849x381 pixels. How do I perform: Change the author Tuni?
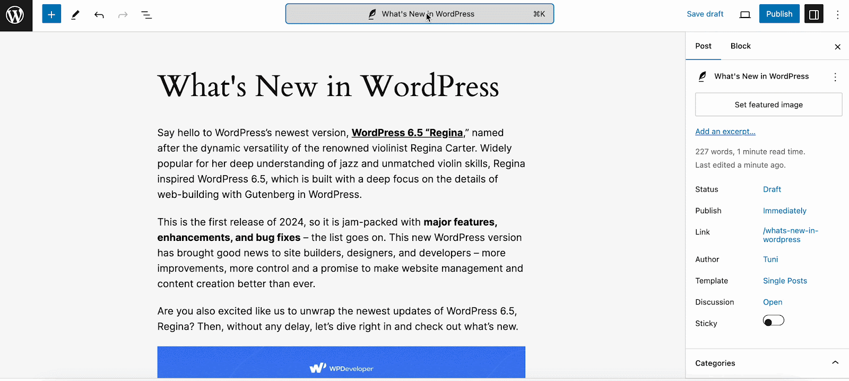[770, 259]
